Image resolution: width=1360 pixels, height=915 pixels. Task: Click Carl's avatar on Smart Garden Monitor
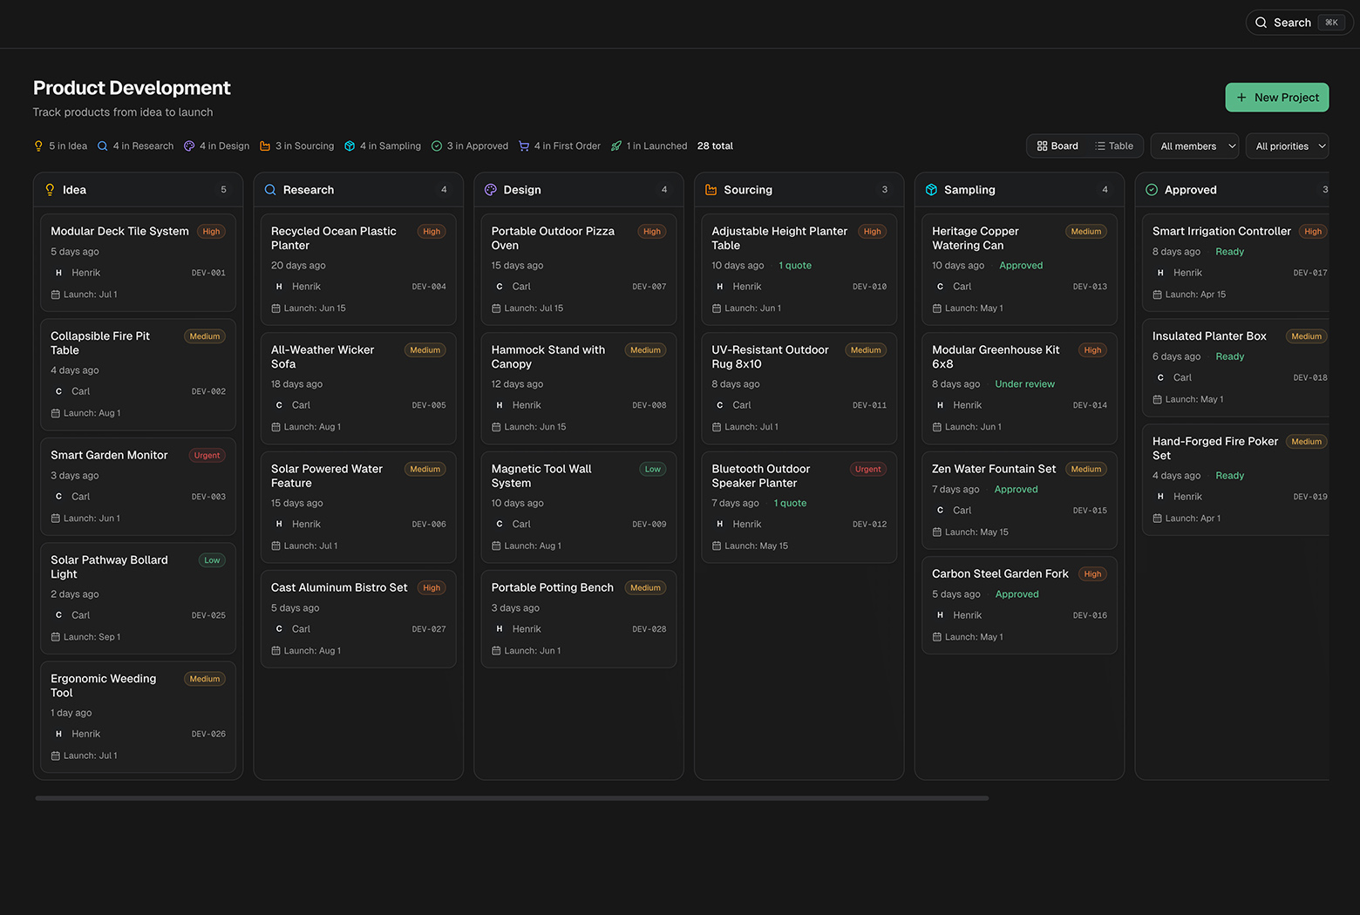coord(59,496)
